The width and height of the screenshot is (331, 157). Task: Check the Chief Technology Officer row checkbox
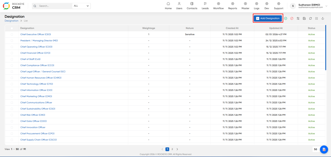[x=12, y=84]
